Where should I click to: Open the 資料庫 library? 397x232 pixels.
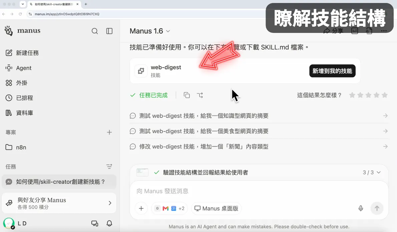tap(19, 113)
